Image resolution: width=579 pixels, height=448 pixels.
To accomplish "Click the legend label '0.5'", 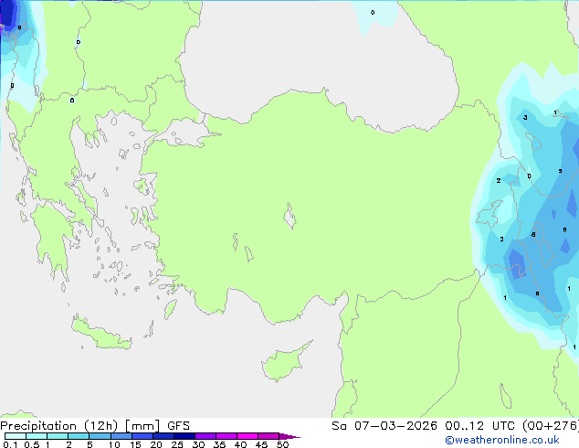I will (x=32, y=444).
